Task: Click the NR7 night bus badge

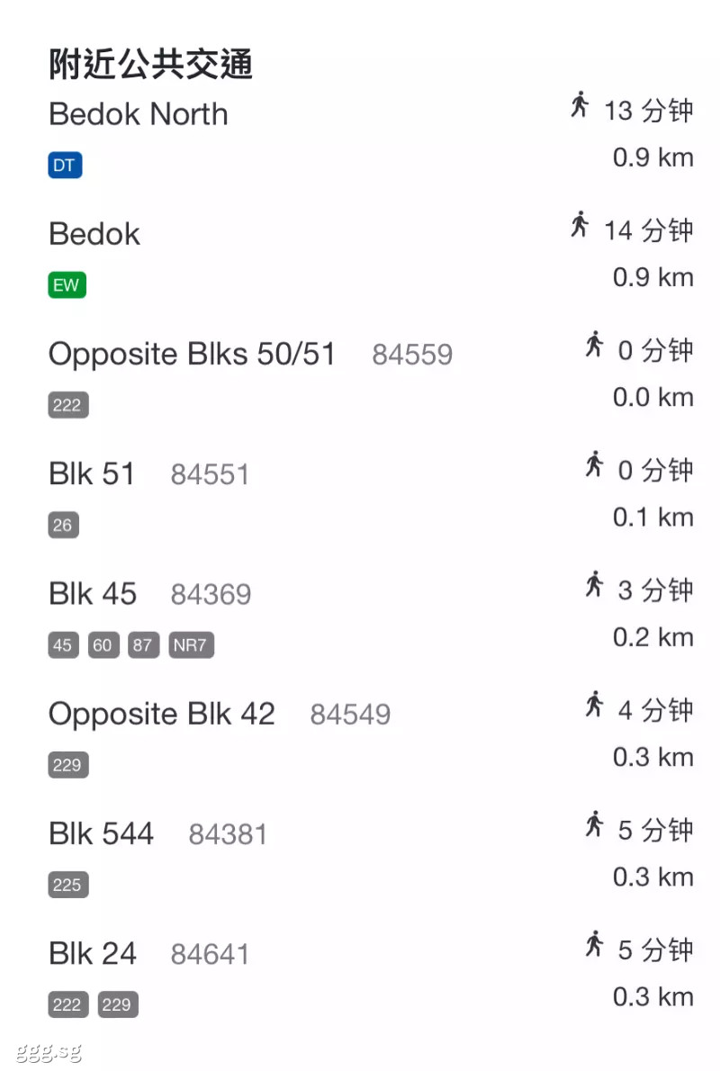Action: point(192,644)
